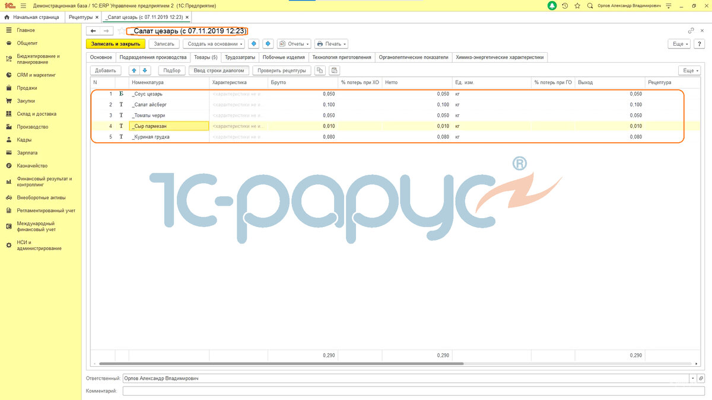Open the Производство section
This screenshot has height=400, width=712.
click(33, 127)
